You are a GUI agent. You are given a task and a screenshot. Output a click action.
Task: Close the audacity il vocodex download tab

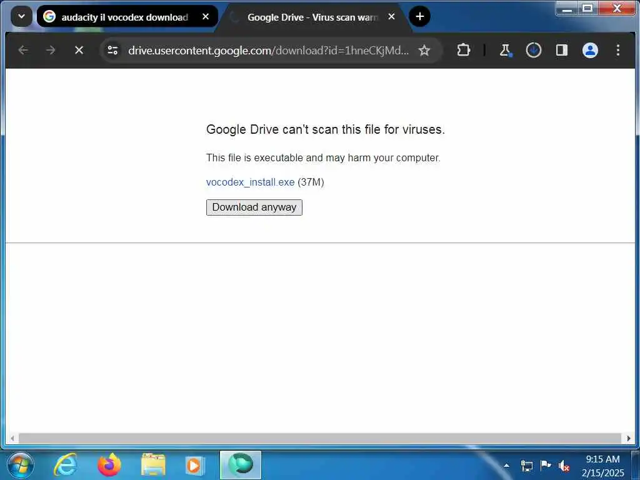pos(206,17)
